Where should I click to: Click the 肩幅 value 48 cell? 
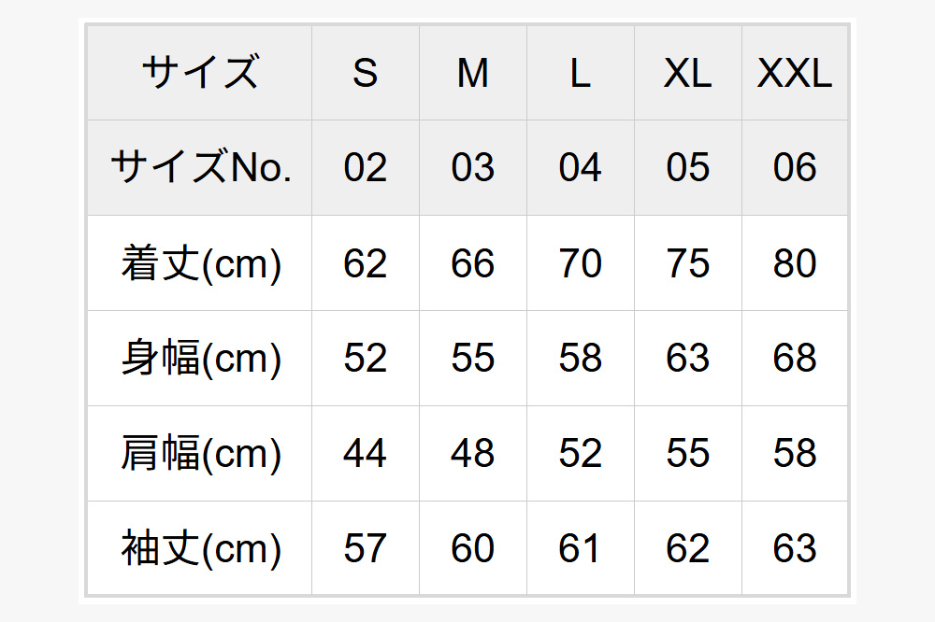(473, 454)
